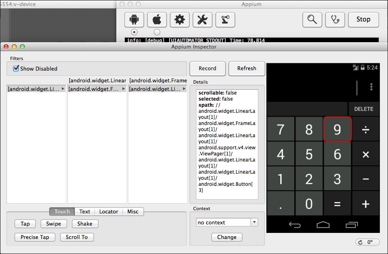
Task: Tap the minus key on calculator
Action: pos(366,179)
